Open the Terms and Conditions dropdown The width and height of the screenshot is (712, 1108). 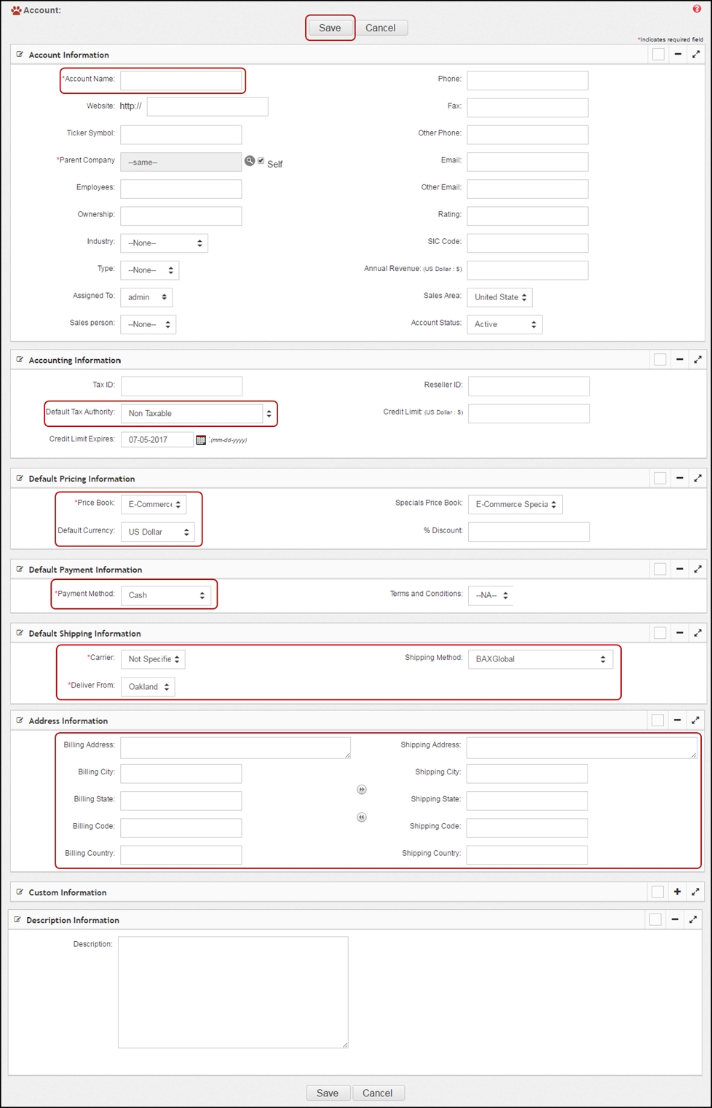(491, 595)
